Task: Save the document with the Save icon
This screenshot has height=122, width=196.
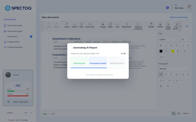Action: (x=81, y=25)
